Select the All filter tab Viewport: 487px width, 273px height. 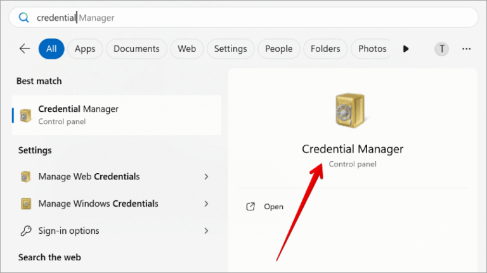tap(51, 49)
